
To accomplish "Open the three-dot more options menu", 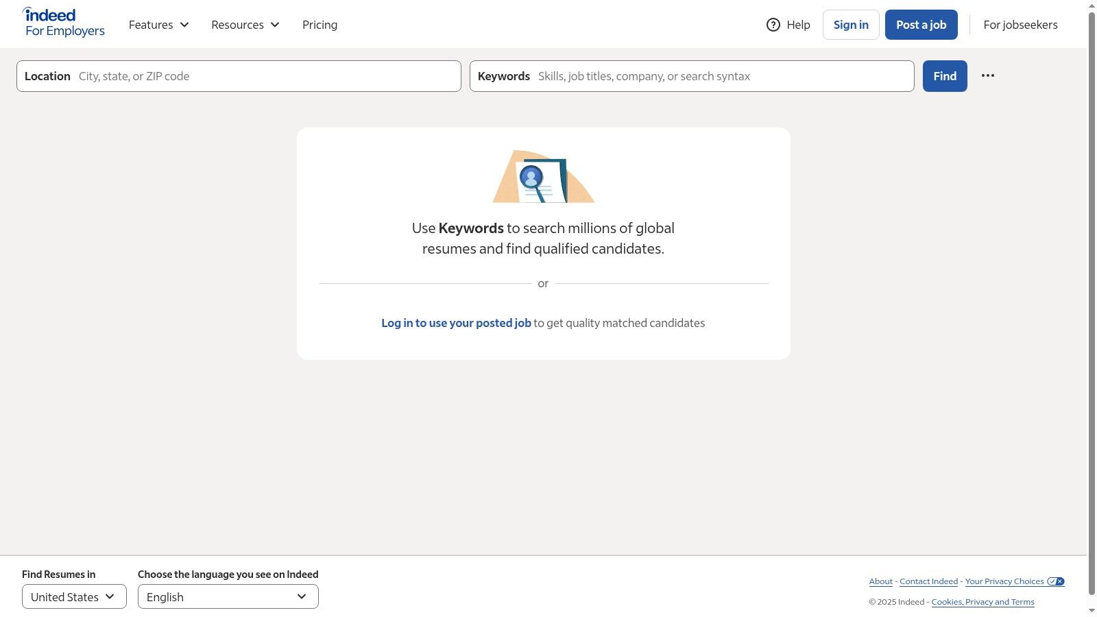I will [988, 76].
